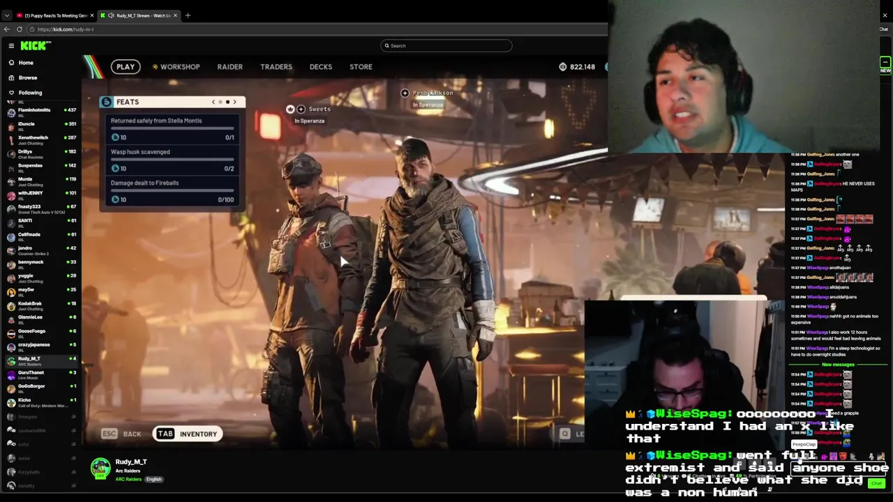893x502 pixels.
Task: Open yuggie channel in sidebar
Action: [x=41, y=277]
